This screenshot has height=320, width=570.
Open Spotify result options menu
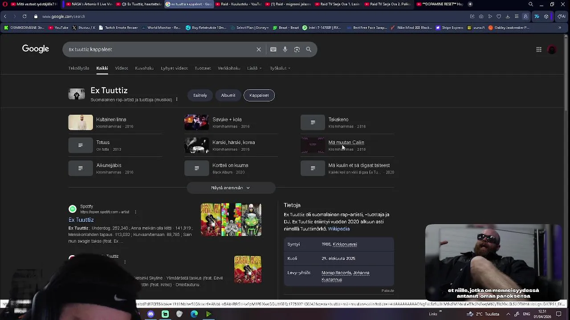[135, 212]
